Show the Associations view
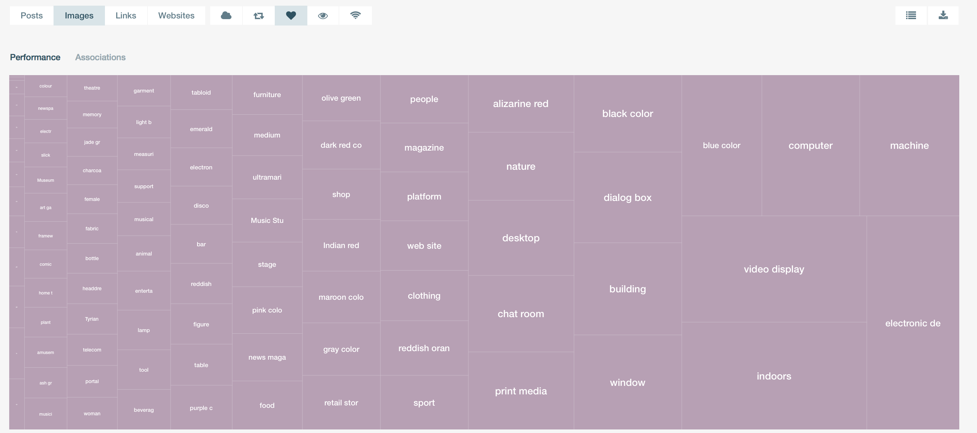977x433 pixels. tap(100, 57)
